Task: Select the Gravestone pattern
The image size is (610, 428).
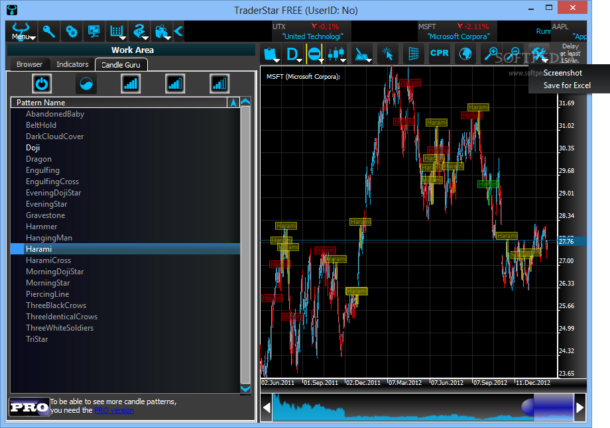Action: point(125,215)
